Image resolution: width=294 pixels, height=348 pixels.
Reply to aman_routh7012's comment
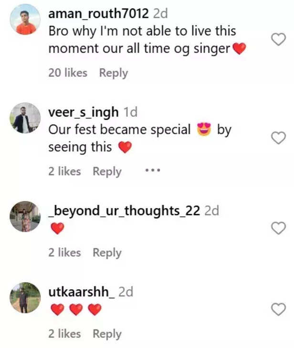(114, 73)
